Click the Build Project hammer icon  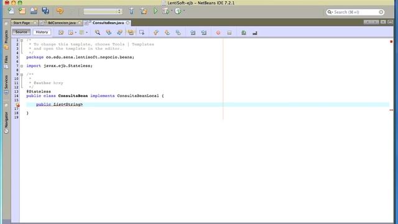point(131,11)
